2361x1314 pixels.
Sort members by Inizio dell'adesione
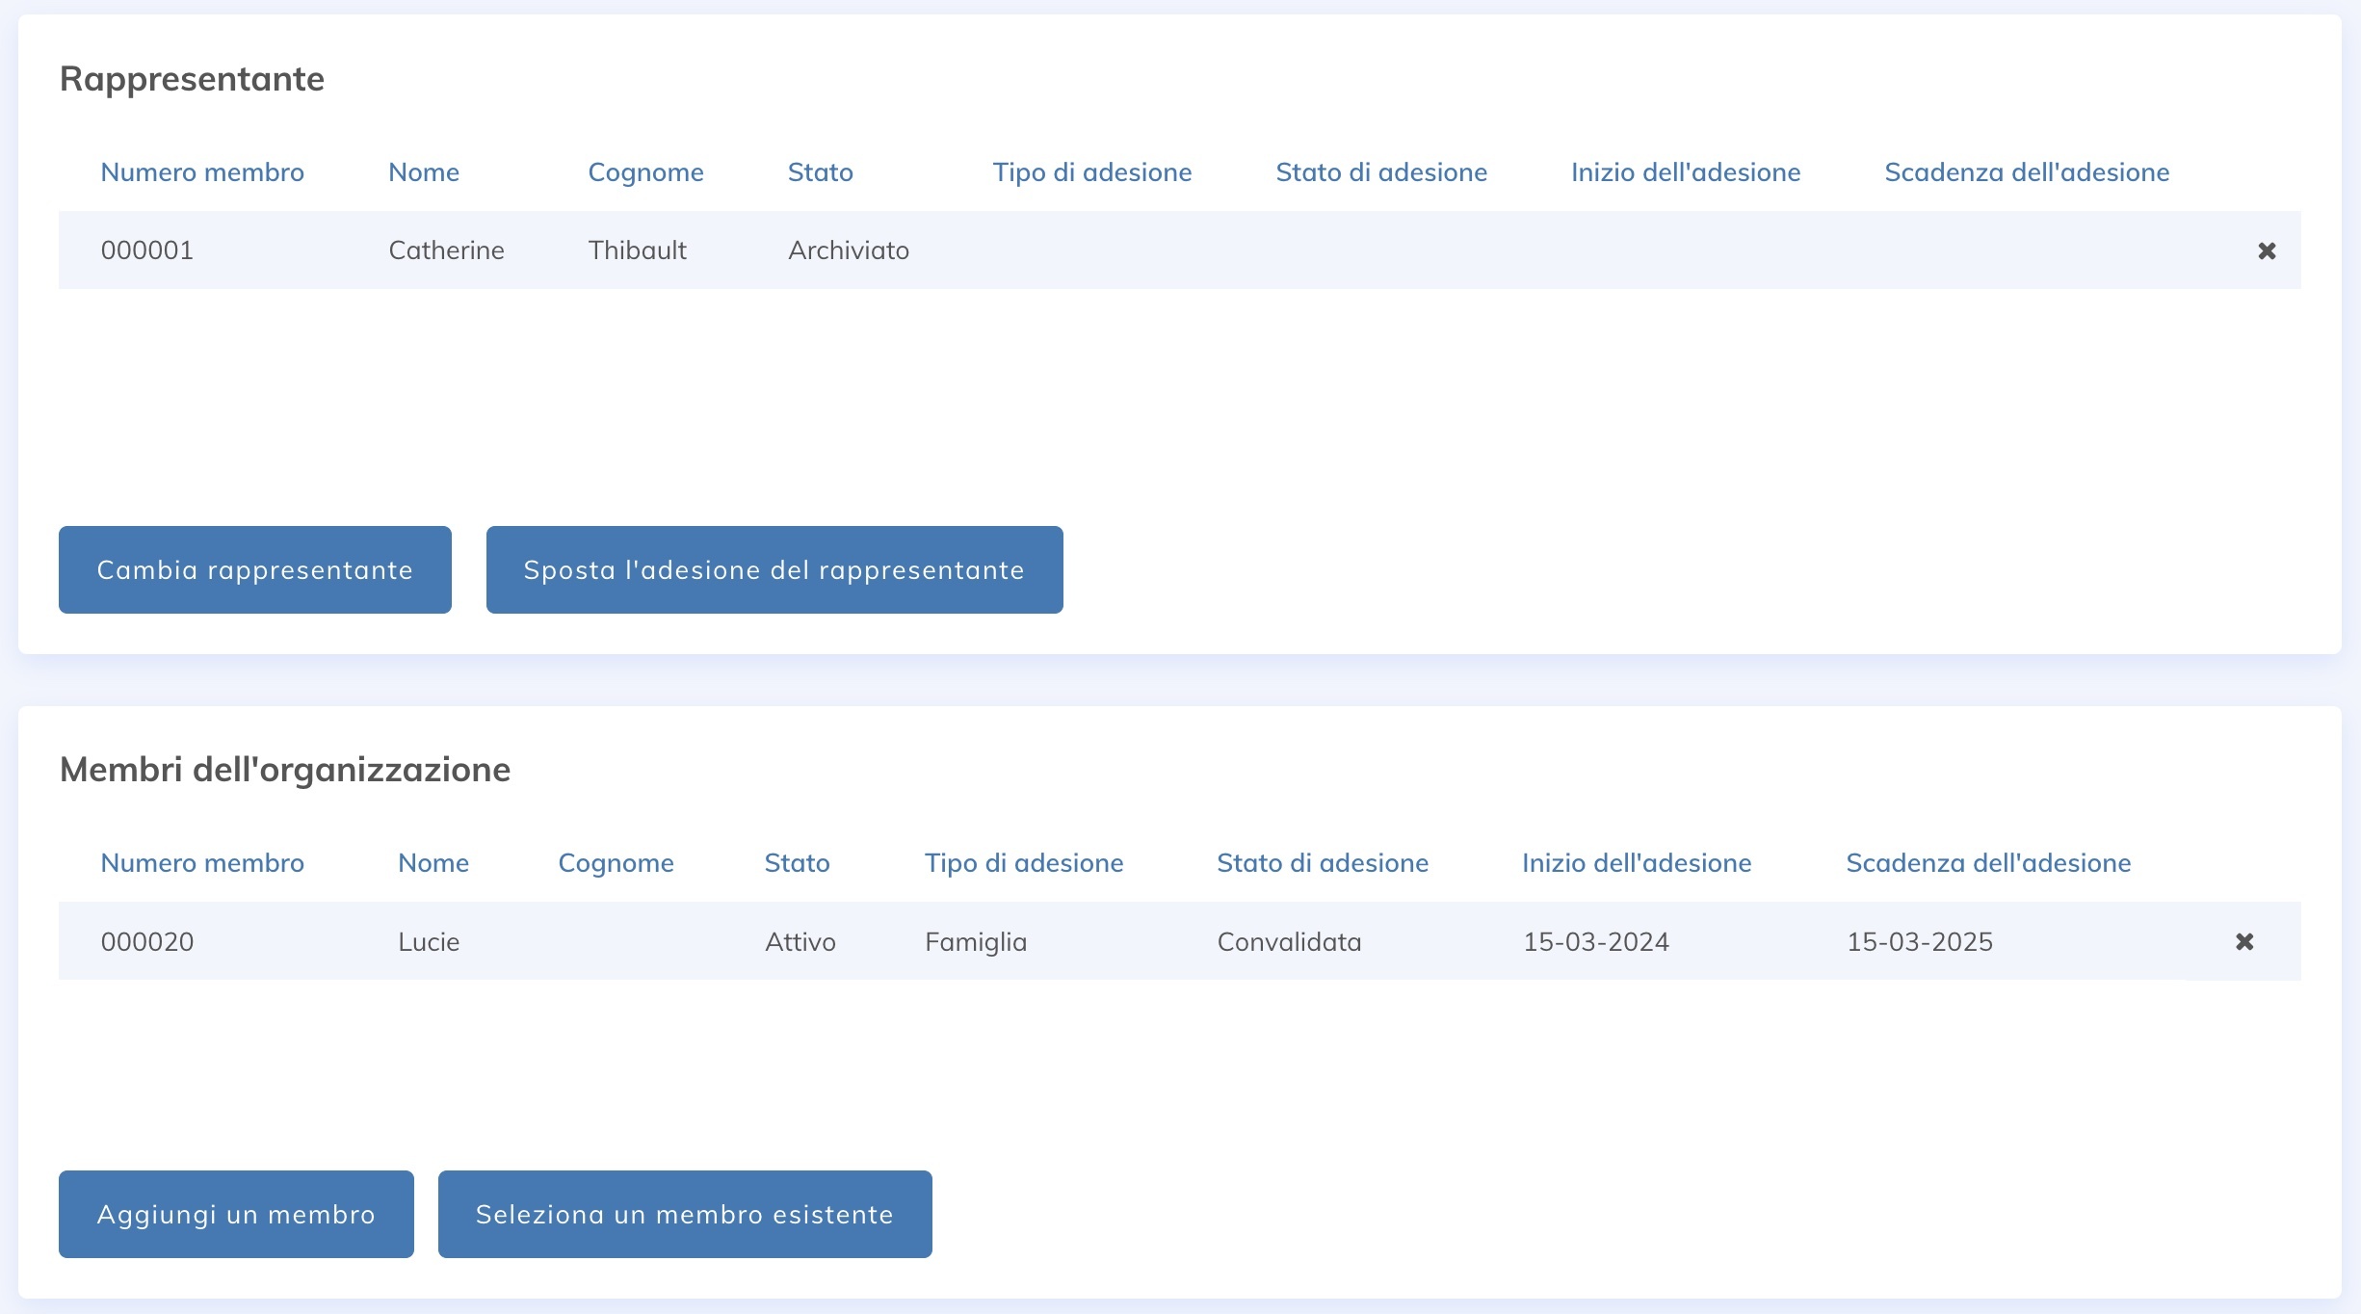tap(1636, 863)
